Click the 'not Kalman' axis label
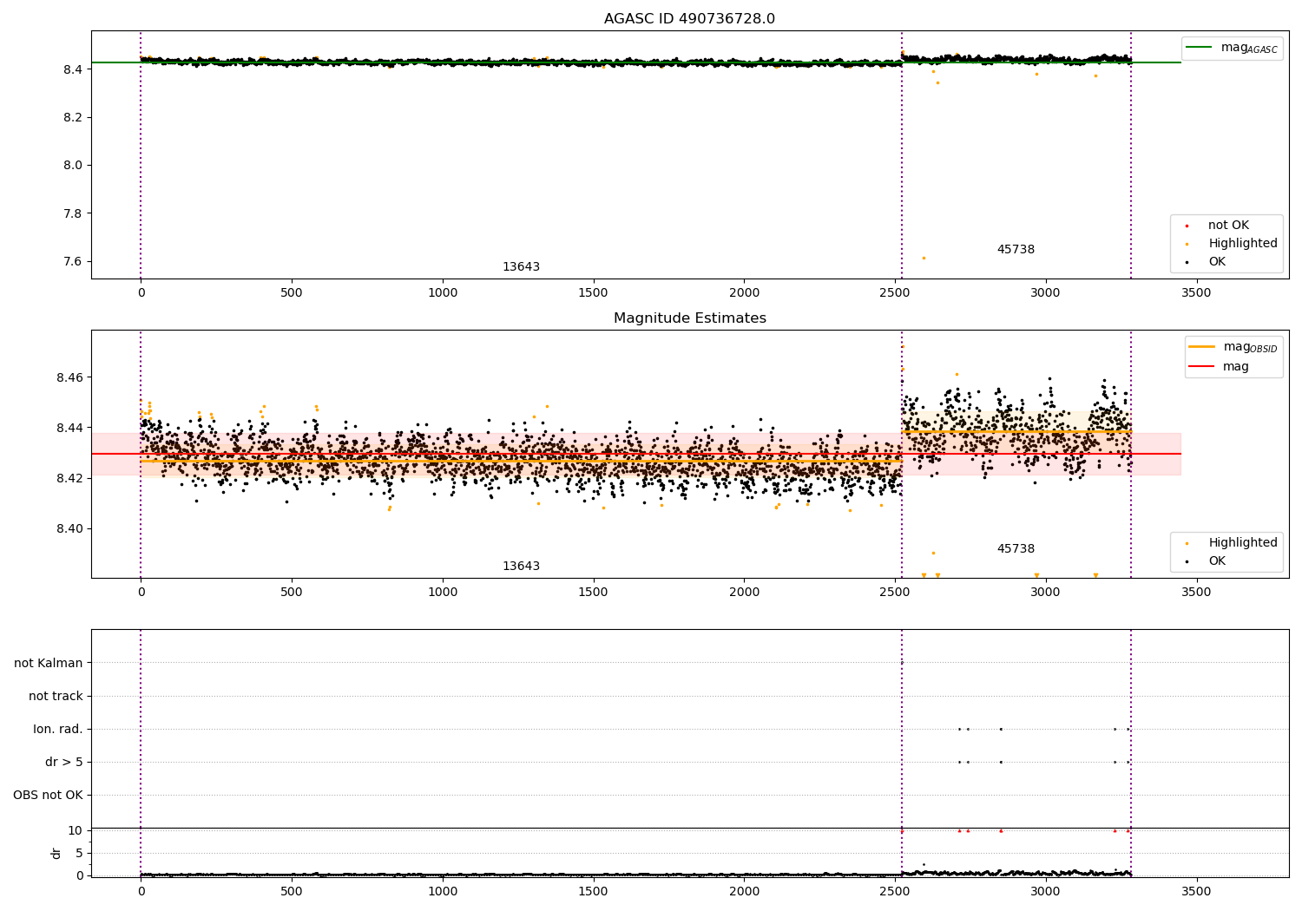The width and height of the screenshot is (1302, 911). coord(49,664)
